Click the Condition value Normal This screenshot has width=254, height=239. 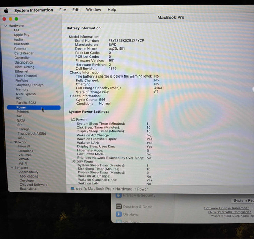(x=105, y=103)
